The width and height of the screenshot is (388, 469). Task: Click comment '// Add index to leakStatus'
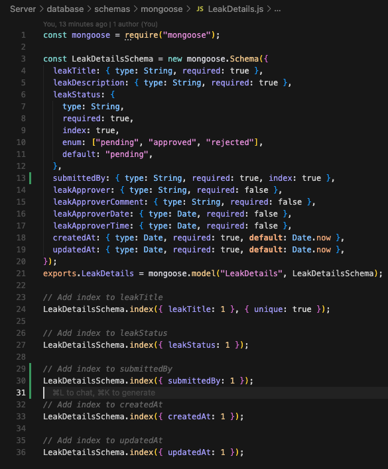[105, 333]
